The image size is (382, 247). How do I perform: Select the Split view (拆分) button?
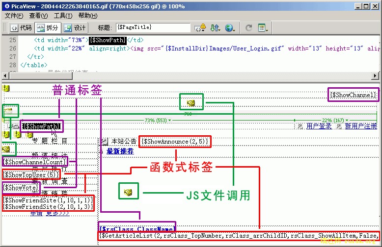(48, 28)
